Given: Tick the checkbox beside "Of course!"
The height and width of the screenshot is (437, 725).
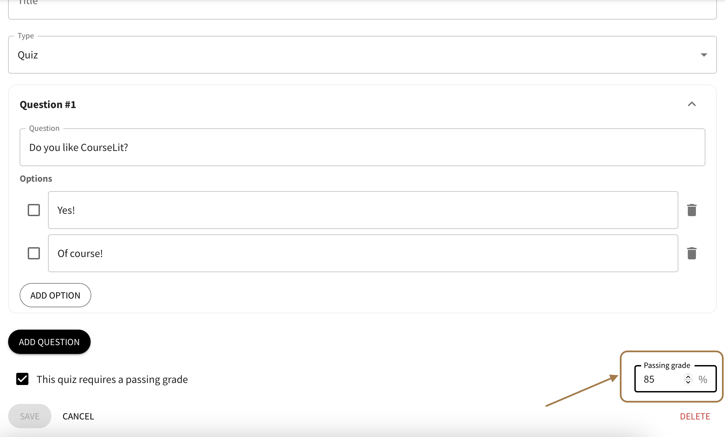Looking at the screenshot, I should tap(34, 253).
